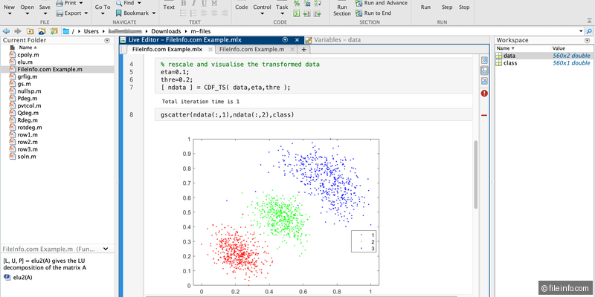The height and width of the screenshot is (297, 595).
Task: Click inside the code line eta=0.1;
Action: tap(175, 72)
